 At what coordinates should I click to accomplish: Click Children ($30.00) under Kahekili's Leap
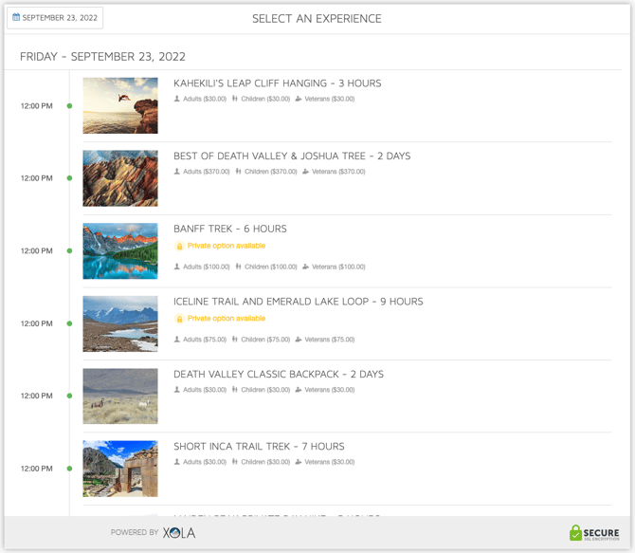[x=265, y=99]
